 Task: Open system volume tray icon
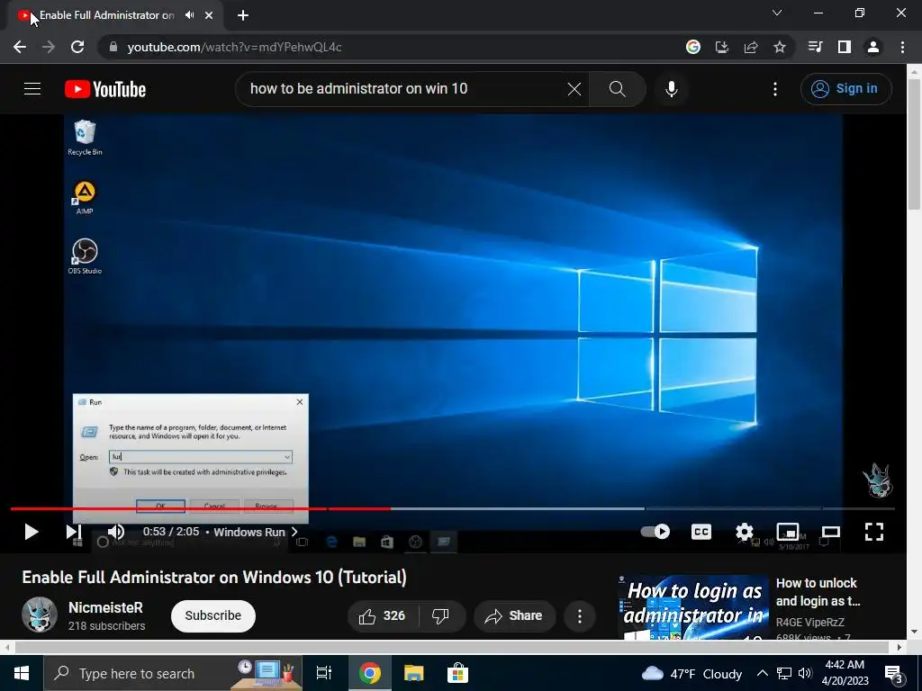pyautogui.click(x=806, y=673)
